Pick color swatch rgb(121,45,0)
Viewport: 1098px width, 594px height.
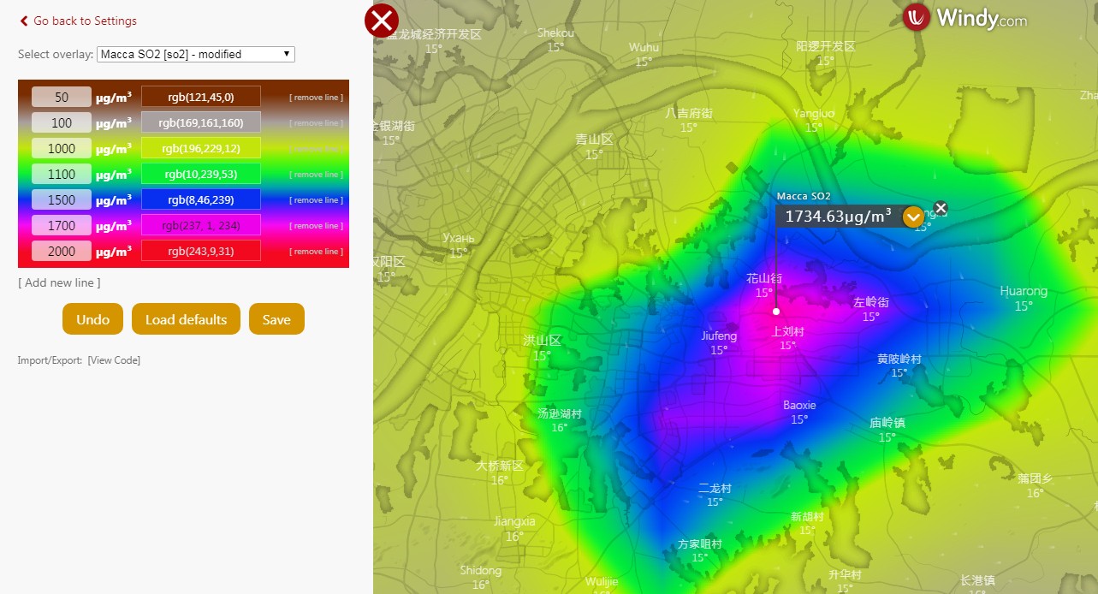tap(201, 97)
